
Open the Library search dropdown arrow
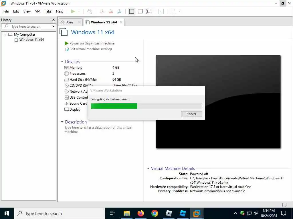54,27
